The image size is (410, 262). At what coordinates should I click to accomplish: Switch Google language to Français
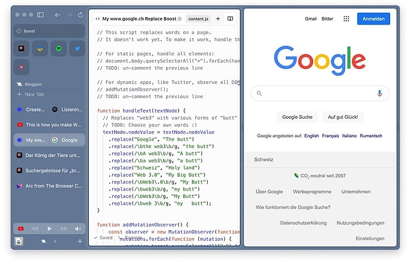pos(331,136)
